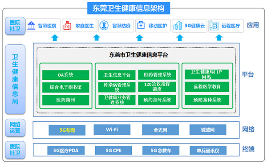Viewport: 267px width, 163px height.
Task: Select the Wi-Fi network box
Action: pyautogui.click(x=112, y=130)
